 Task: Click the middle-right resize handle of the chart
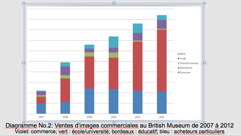(205, 63)
